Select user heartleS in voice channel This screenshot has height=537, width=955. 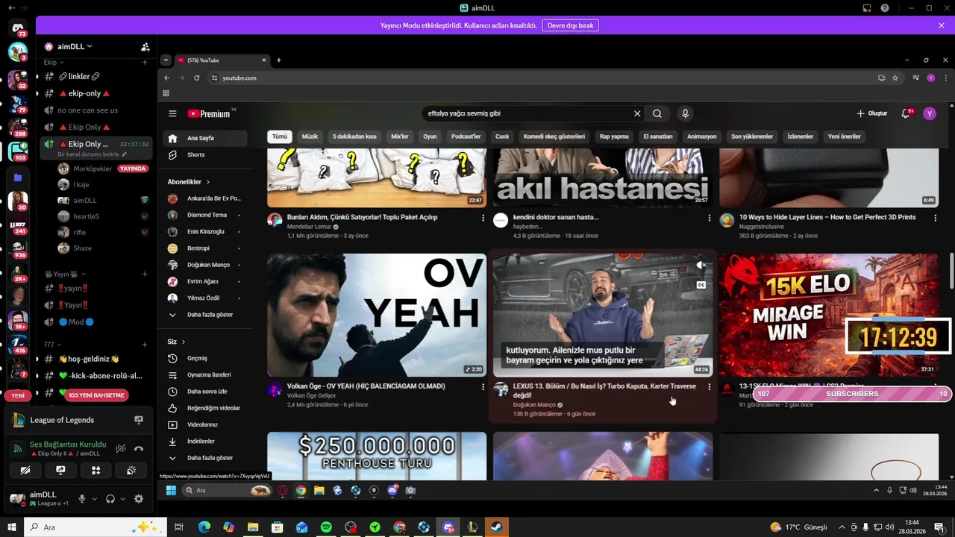[x=86, y=216]
